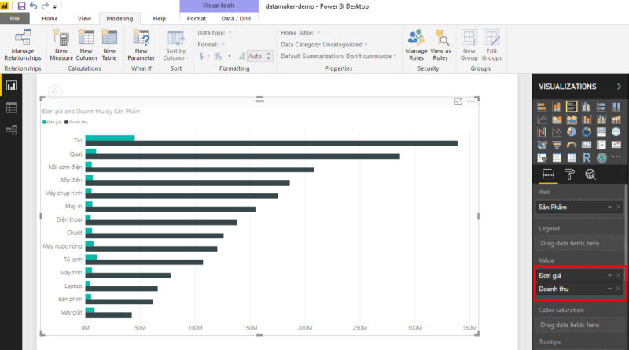This screenshot has height=350, width=629.
Task: Open the Relationships view in left sidebar
Action: pyautogui.click(x=12, y=130)
